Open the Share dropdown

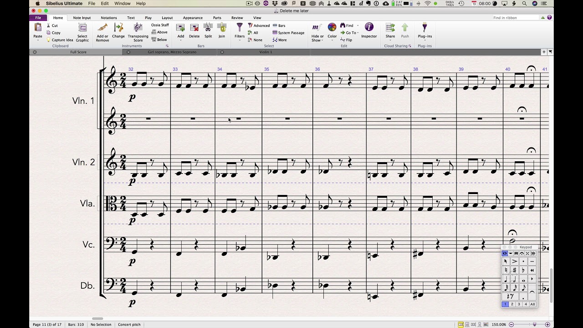click(390, 40)
